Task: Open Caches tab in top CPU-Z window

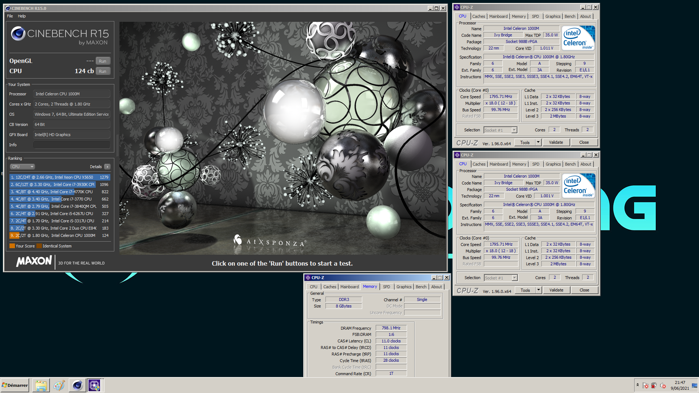Action: click(x=478, y=16)
